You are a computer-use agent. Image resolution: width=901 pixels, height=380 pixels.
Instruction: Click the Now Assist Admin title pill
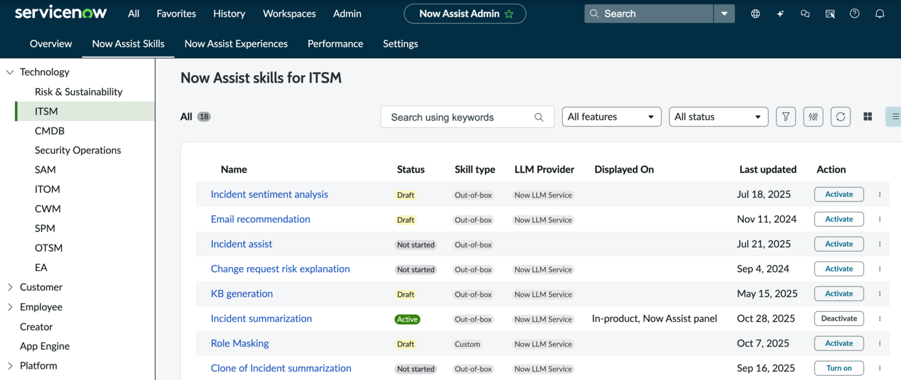(465, 14)
